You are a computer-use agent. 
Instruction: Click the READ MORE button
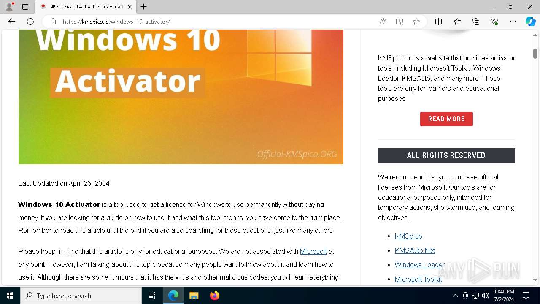tap(446, 119)
